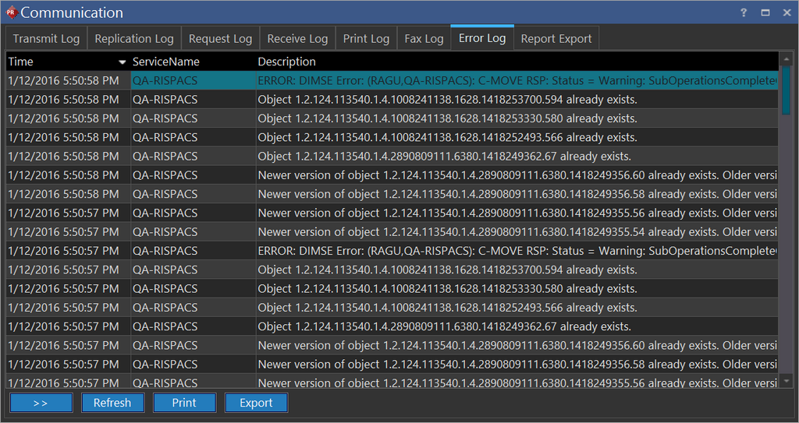799x423 pixels.
Task: Click the help question mark icon
Action: [744, 12]
